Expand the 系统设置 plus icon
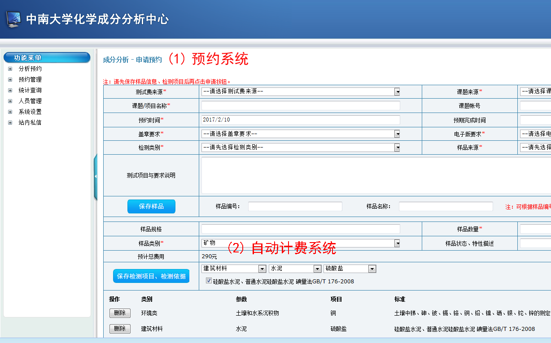The width and height of the screenshot is (551, 343). click(x=10, y=112)
